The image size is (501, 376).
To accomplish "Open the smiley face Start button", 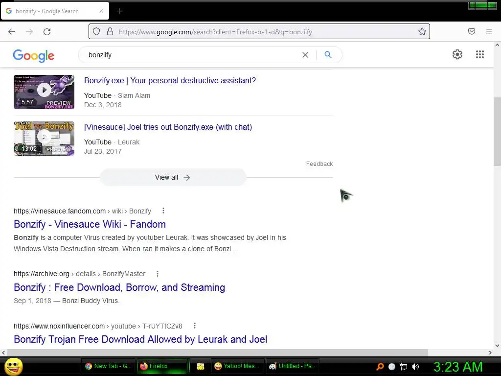I will click(x=14, y=366).
